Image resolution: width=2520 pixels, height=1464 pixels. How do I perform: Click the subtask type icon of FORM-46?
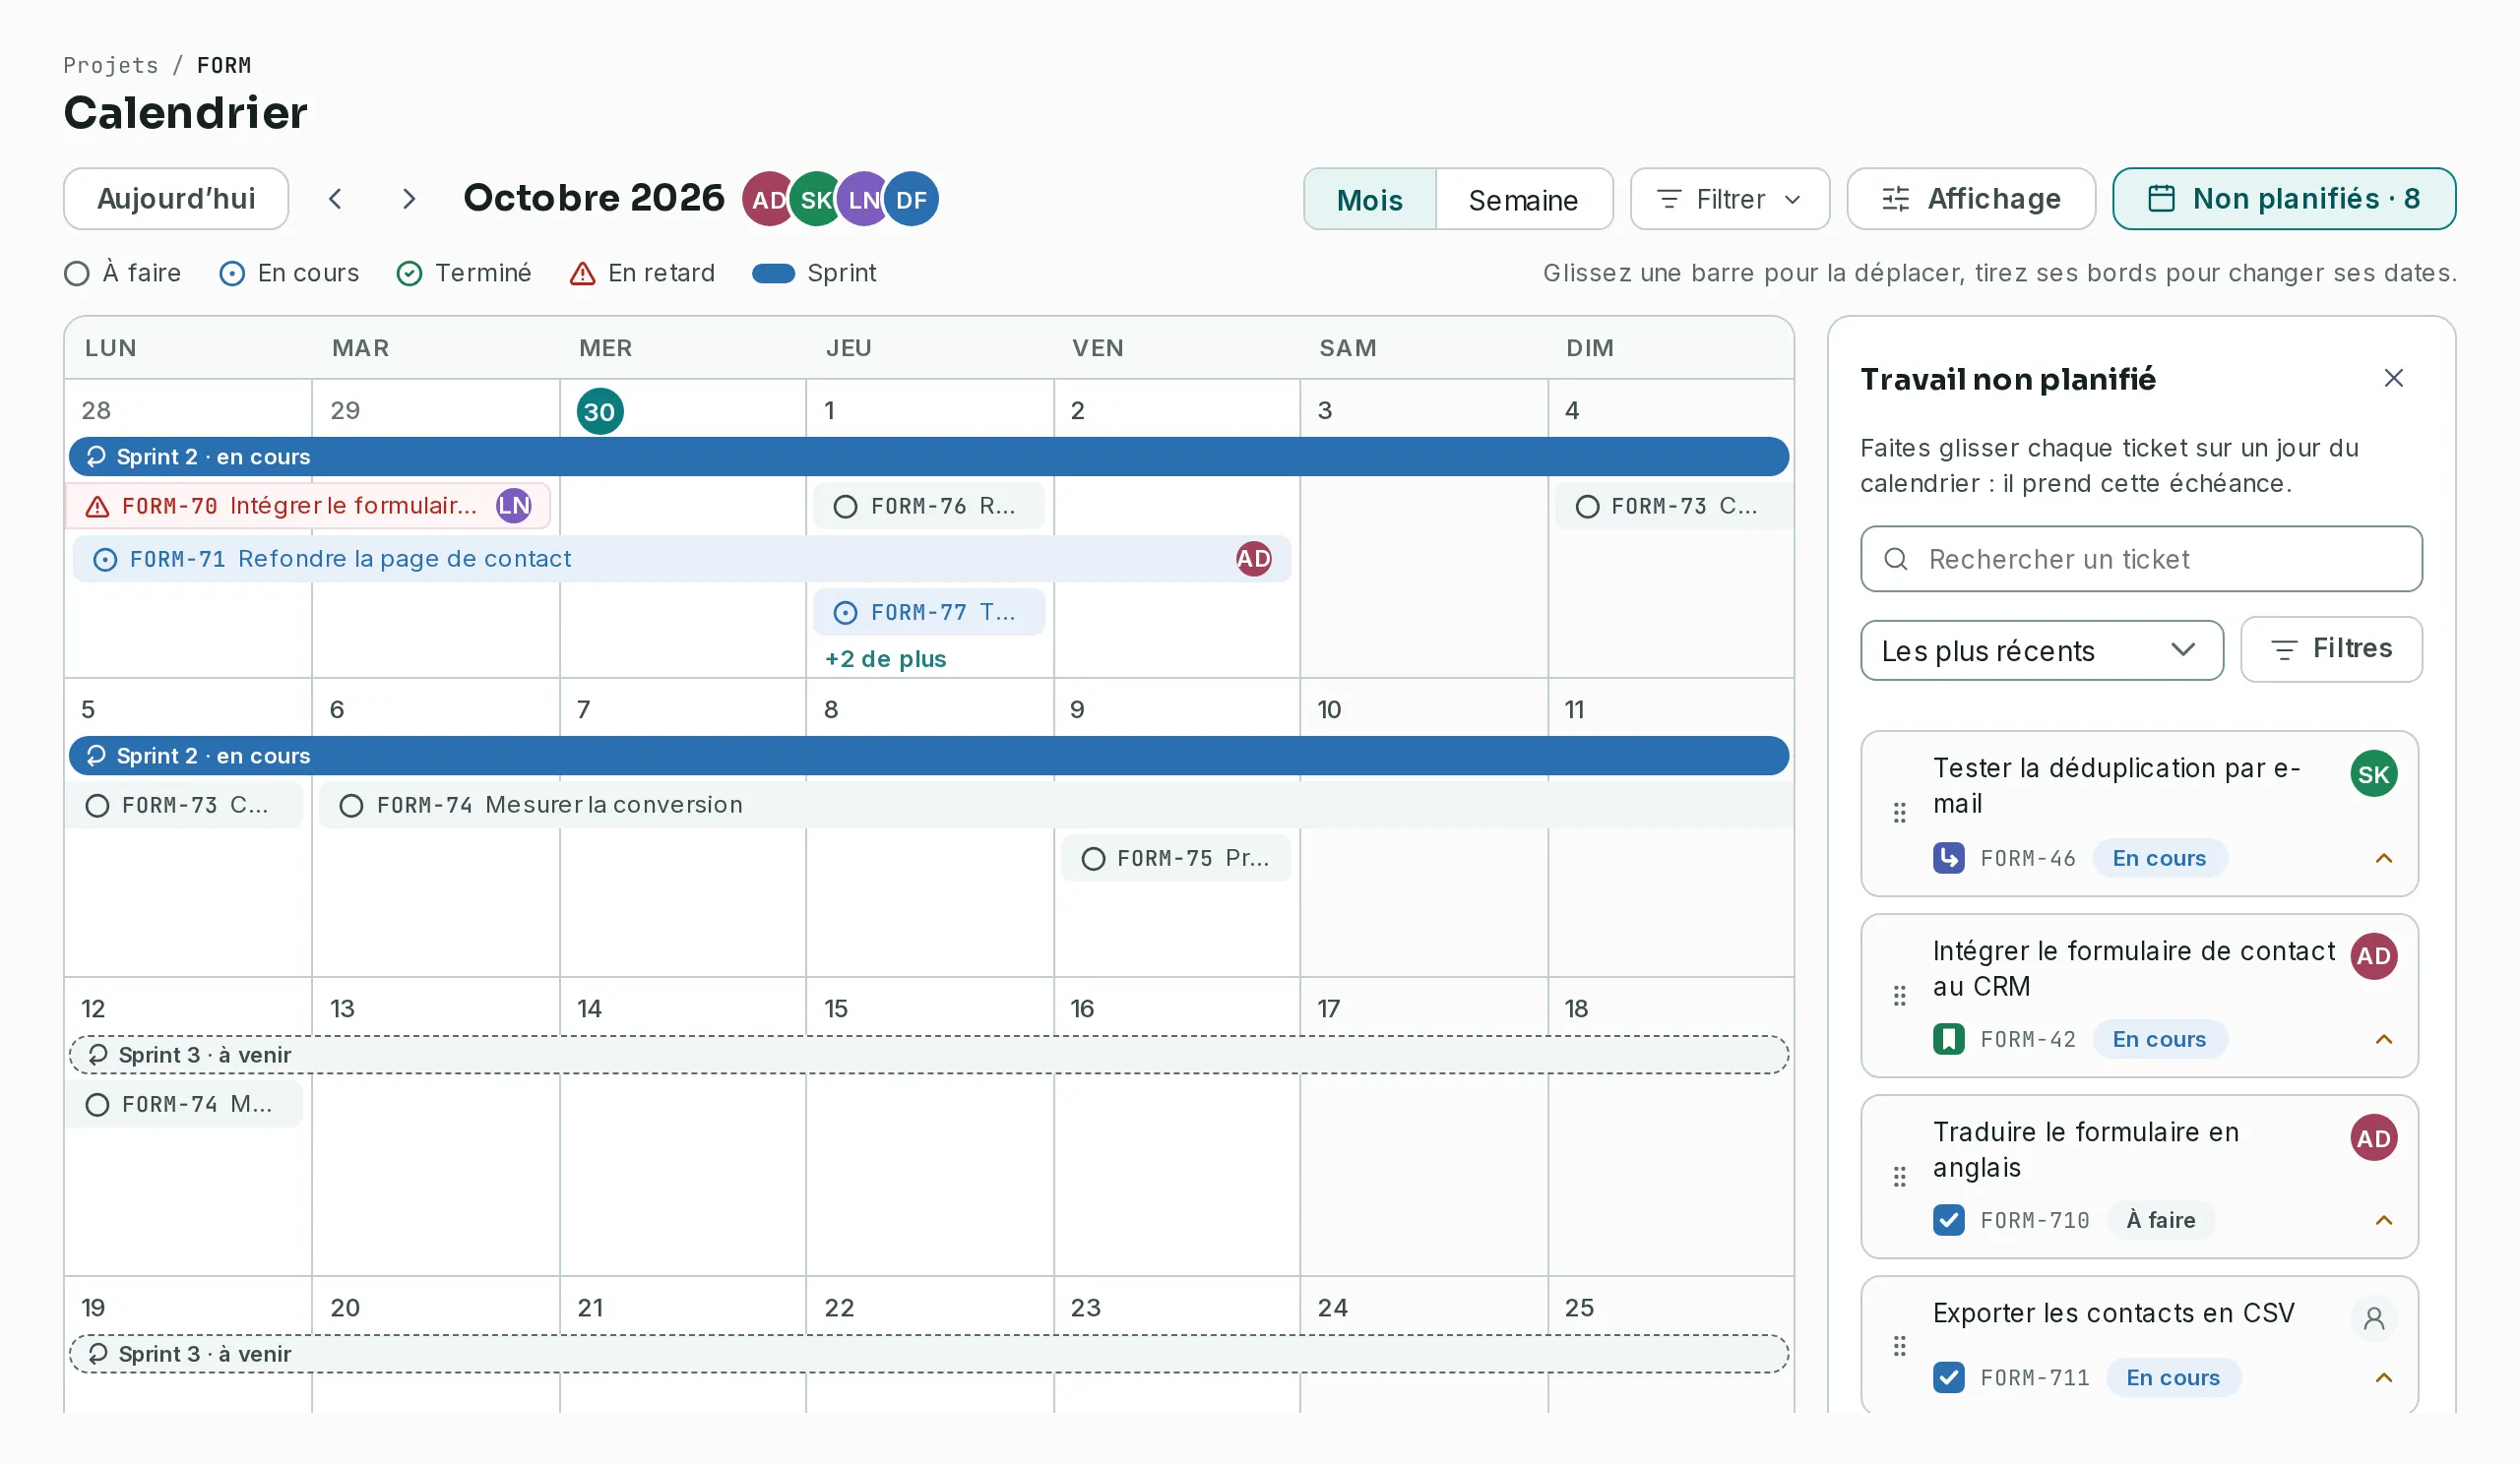pyautogui.click(x=1948, y=857)
